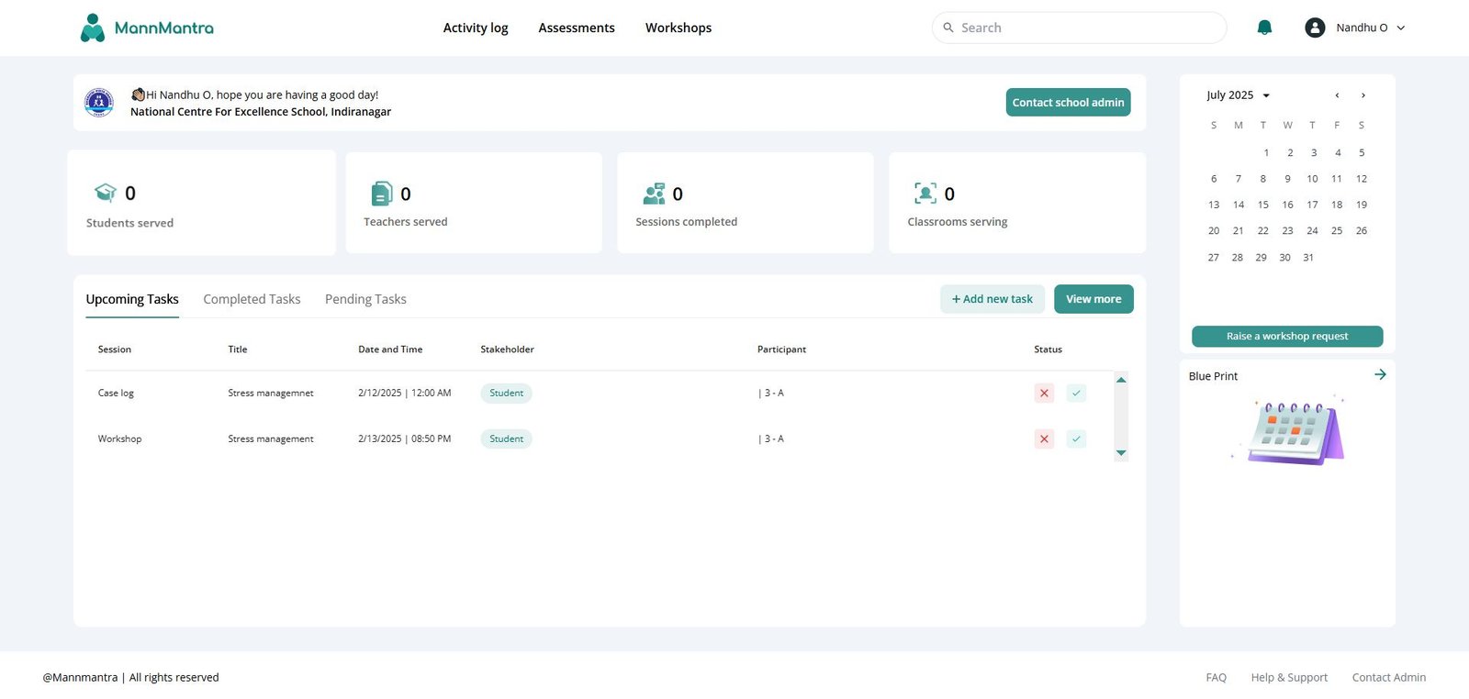The height and width of the screenshot is (699, 1469).
Task: Open the notifications bell
Action: click(x=1264, y=28)
